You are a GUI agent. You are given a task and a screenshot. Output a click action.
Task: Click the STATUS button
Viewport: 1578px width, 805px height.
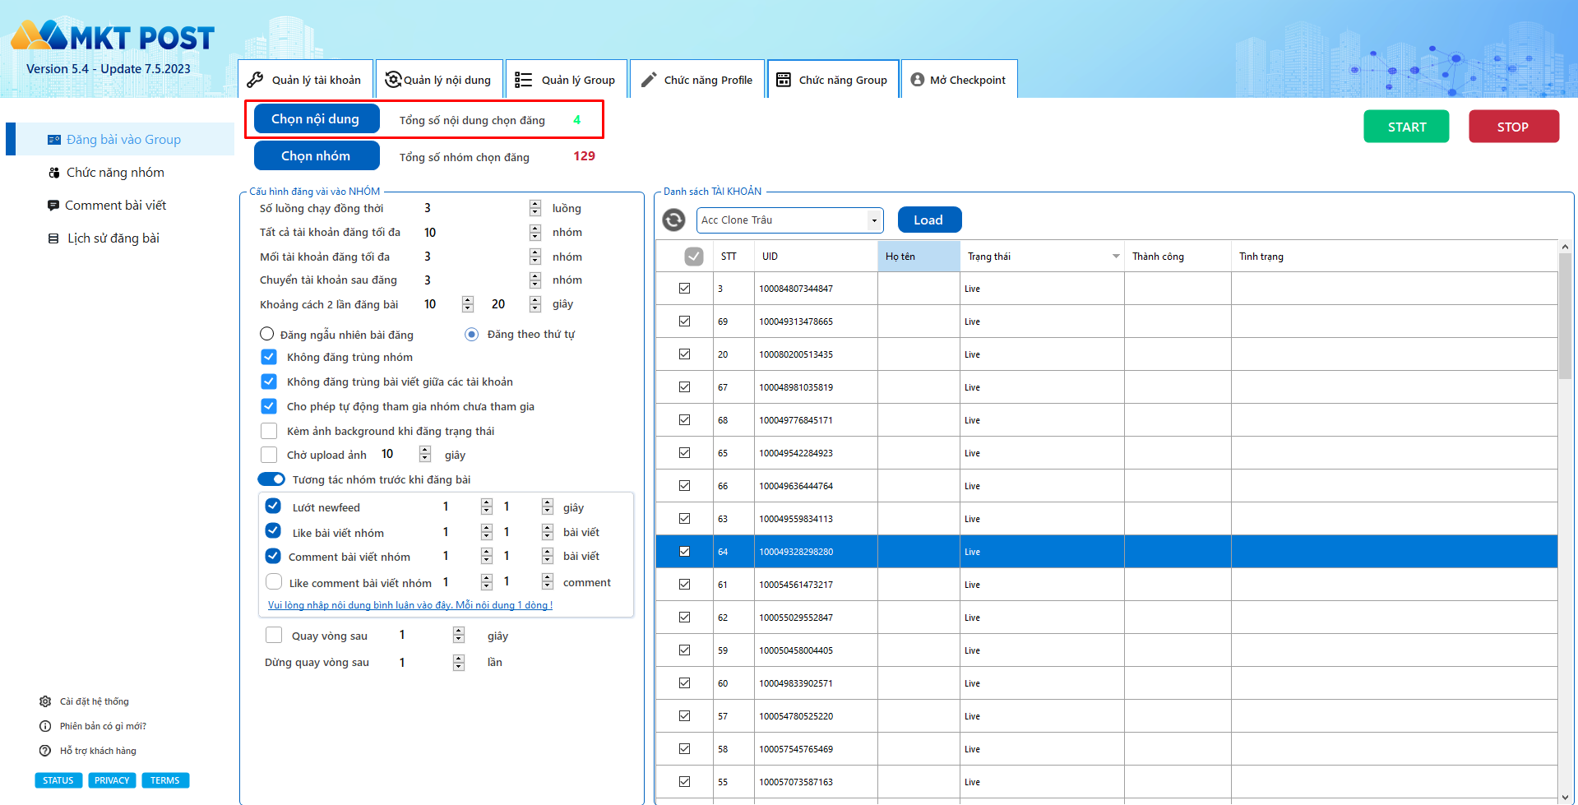(58, 780)
